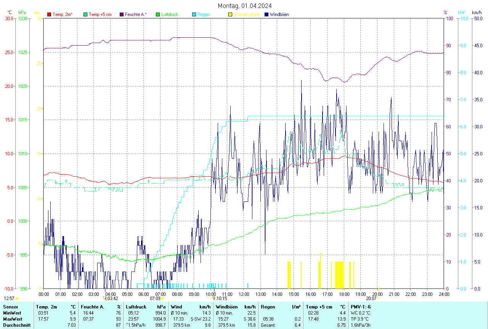Select the 'Temp +5 cm' legend label
Viewport: 488px width, 329px height.
[100, 14]
